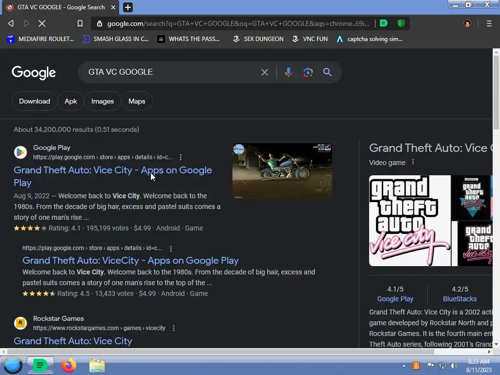
Task: Open File Explorer from taskbar
Action: coord(97,366)
